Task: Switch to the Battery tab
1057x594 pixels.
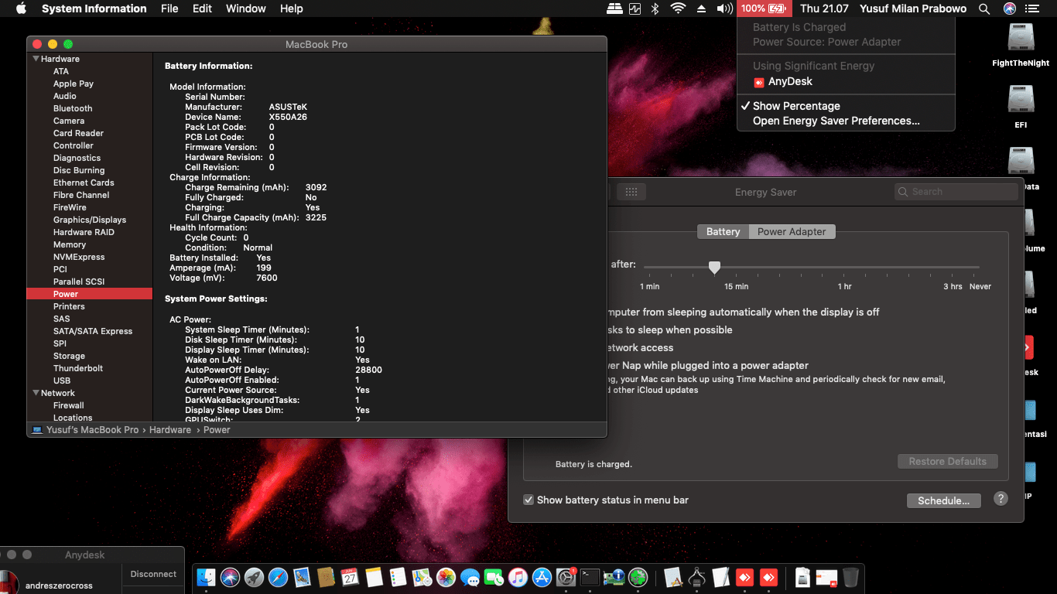Action: pos(723,231)
